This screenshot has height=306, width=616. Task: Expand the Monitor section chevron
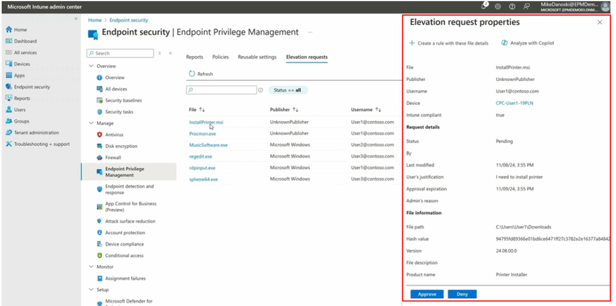[x=91, y=266]
